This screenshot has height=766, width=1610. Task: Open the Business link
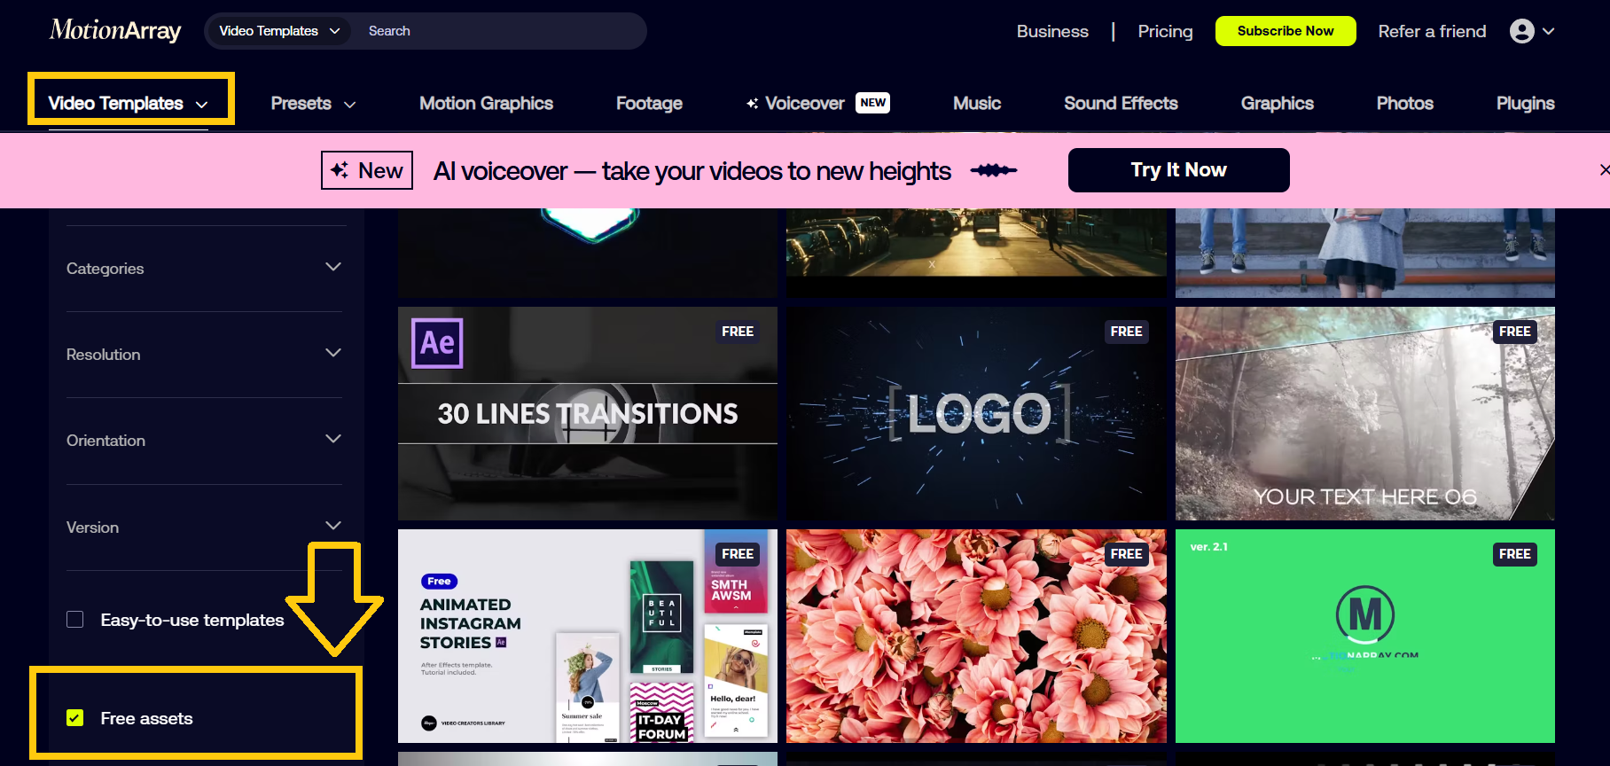pyautogui.click(x=1052, y=31)
